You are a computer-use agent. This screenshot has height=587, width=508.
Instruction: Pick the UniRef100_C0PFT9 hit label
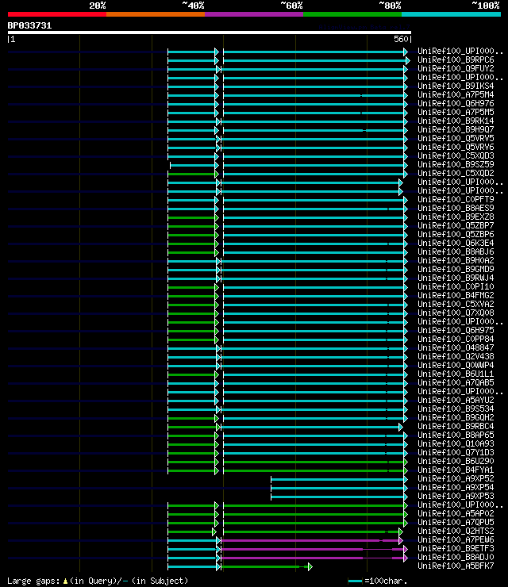[456, 200]
